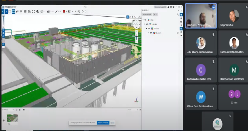Click the undo arrow in toolbar

tap(83, 11)
